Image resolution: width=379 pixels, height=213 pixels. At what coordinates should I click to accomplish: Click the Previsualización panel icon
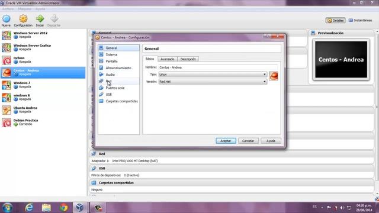click(313, 33)
